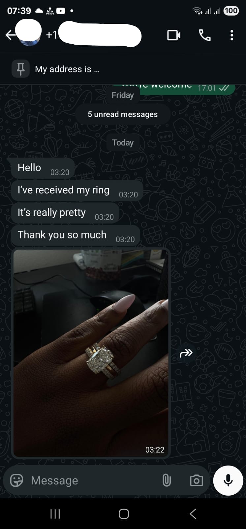This screenshot has height=529, width=246.
Task: Tap the Android home button
Action: (x=124, y=514)
